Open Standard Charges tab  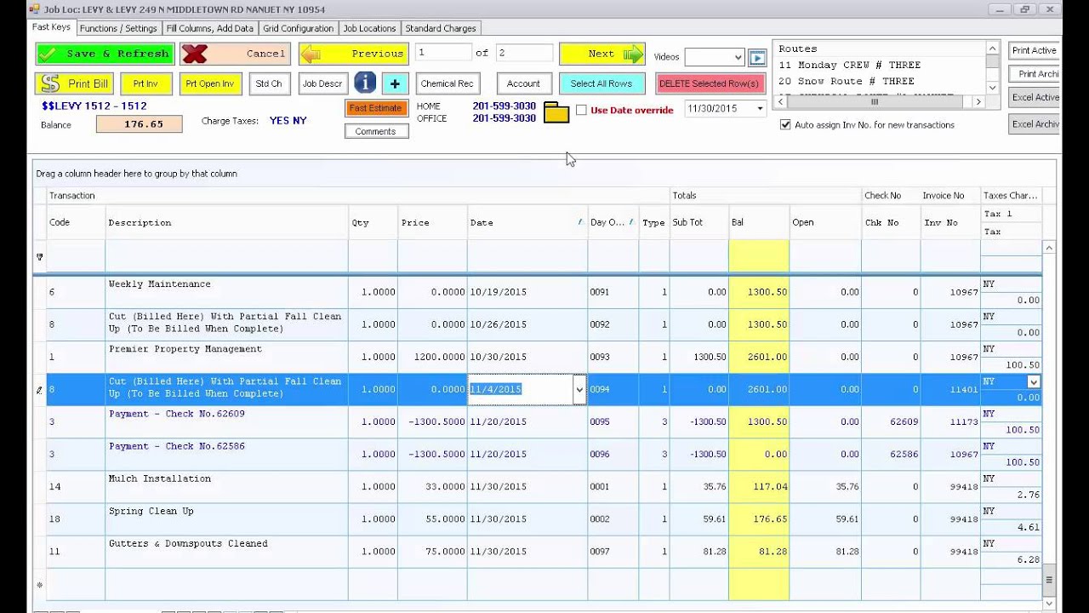441,28
